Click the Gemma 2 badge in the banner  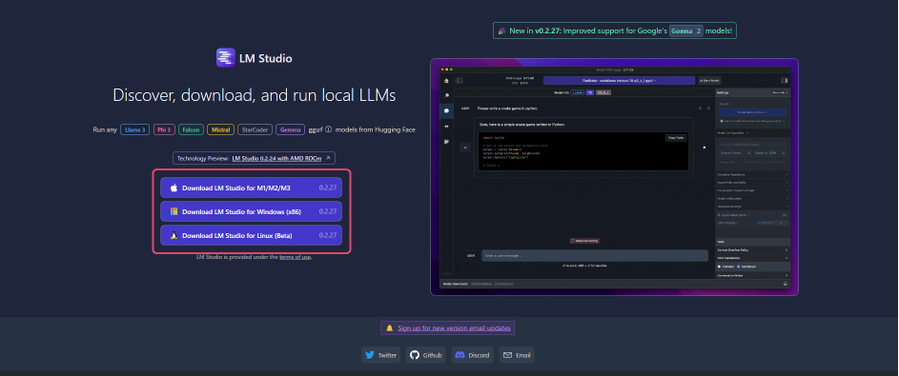(x=686, y=30)
